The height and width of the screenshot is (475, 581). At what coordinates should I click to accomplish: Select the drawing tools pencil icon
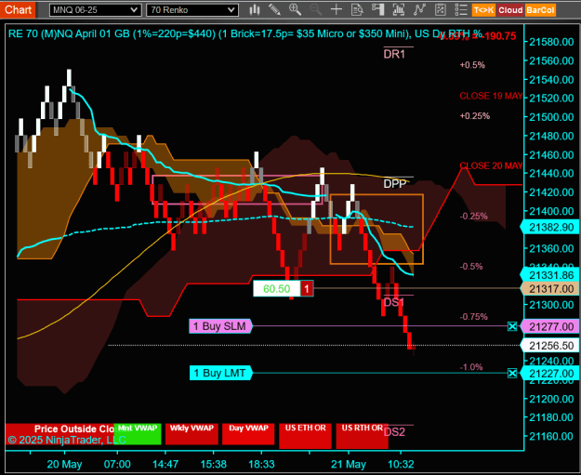click(x=274, y=10)
